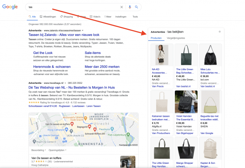Open the Luiertassen link

tap(78, 106)
